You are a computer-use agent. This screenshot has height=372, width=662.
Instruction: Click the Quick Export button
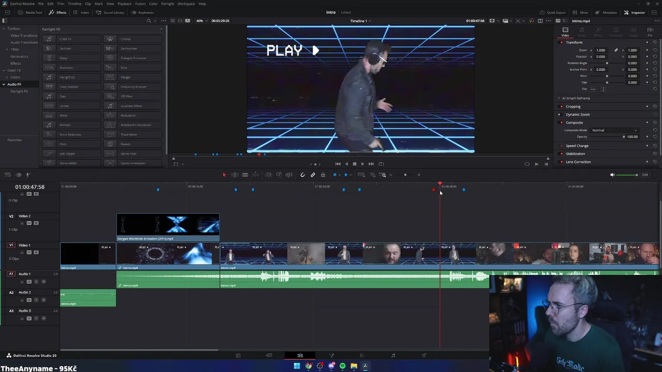[552, 12]
